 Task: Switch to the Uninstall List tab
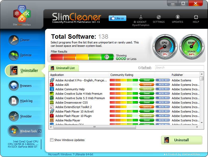coord(64,68)
